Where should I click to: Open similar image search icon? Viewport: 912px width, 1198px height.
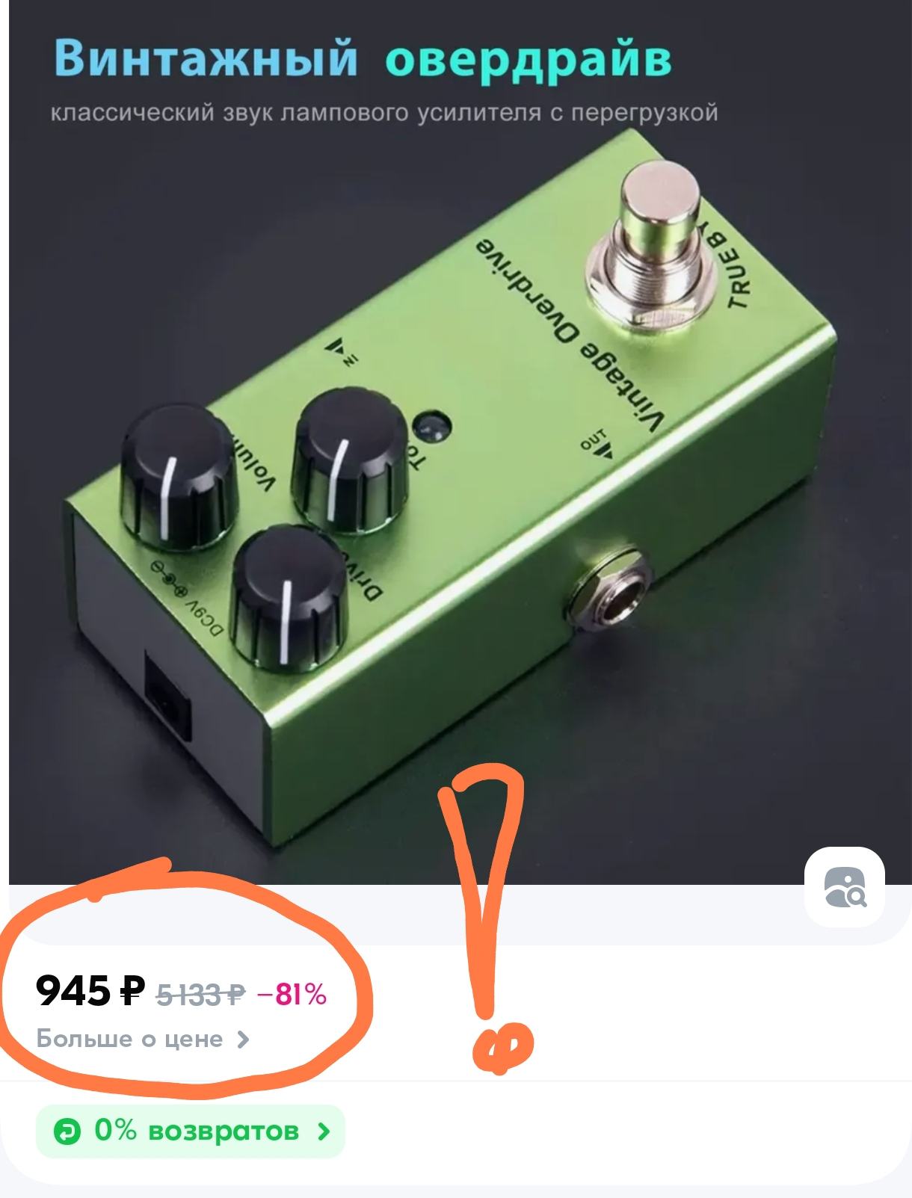pos(845,887)
